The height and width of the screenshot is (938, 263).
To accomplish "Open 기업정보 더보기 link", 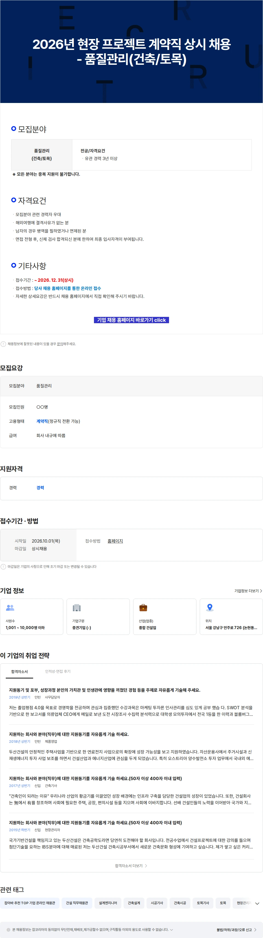I will [248, 591].
